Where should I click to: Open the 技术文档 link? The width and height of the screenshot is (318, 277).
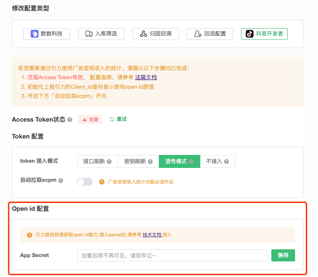tap(152, 235)
